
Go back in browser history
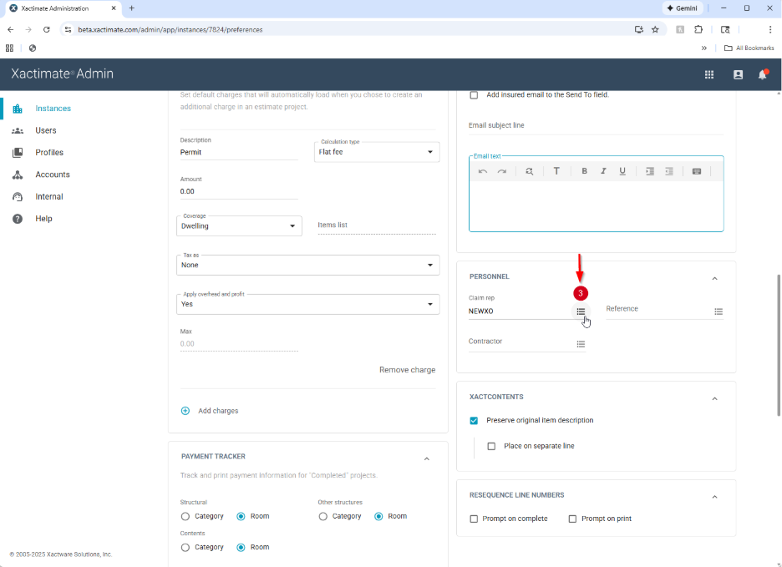point(11,29)
